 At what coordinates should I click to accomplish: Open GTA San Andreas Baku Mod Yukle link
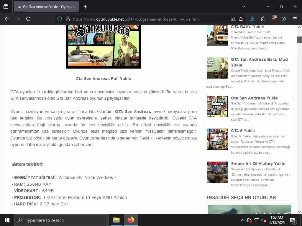coord(259,62)
